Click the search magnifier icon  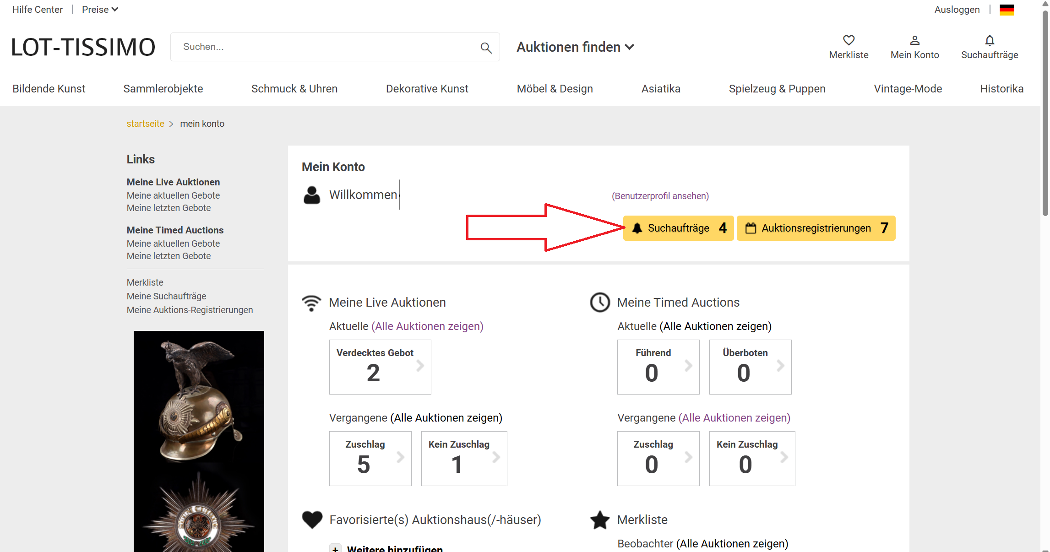point(486,47)
